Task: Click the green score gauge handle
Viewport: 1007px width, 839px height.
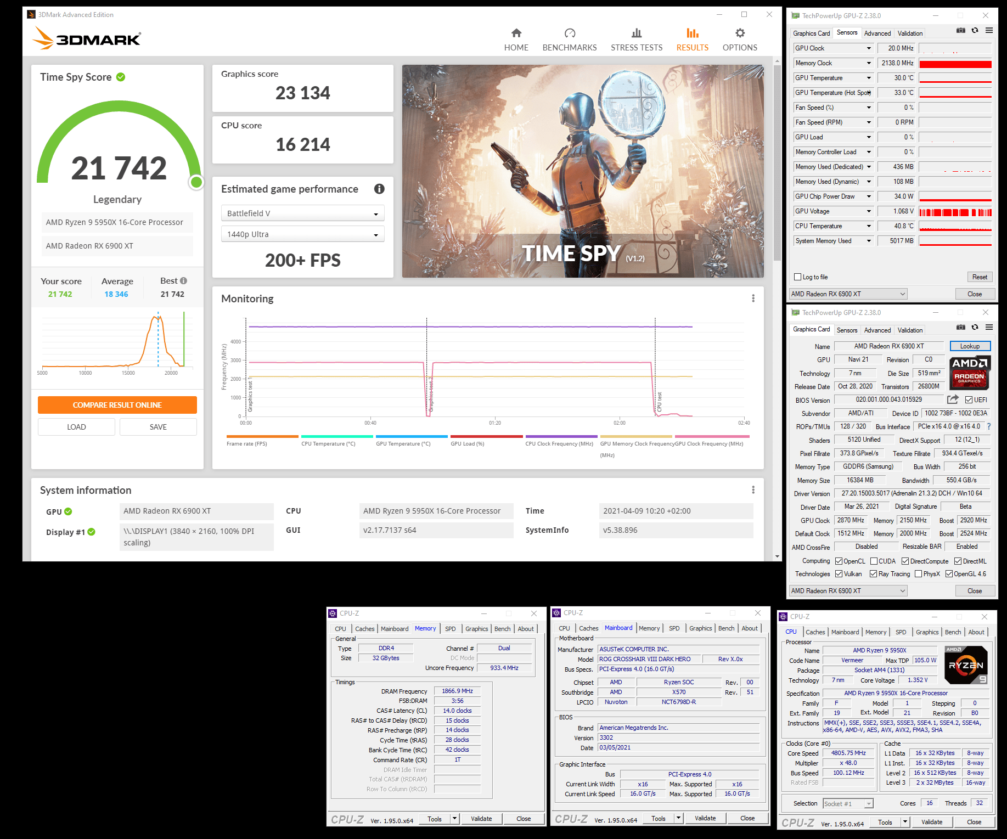Action: pyautogui.click(x=196, y=182)
